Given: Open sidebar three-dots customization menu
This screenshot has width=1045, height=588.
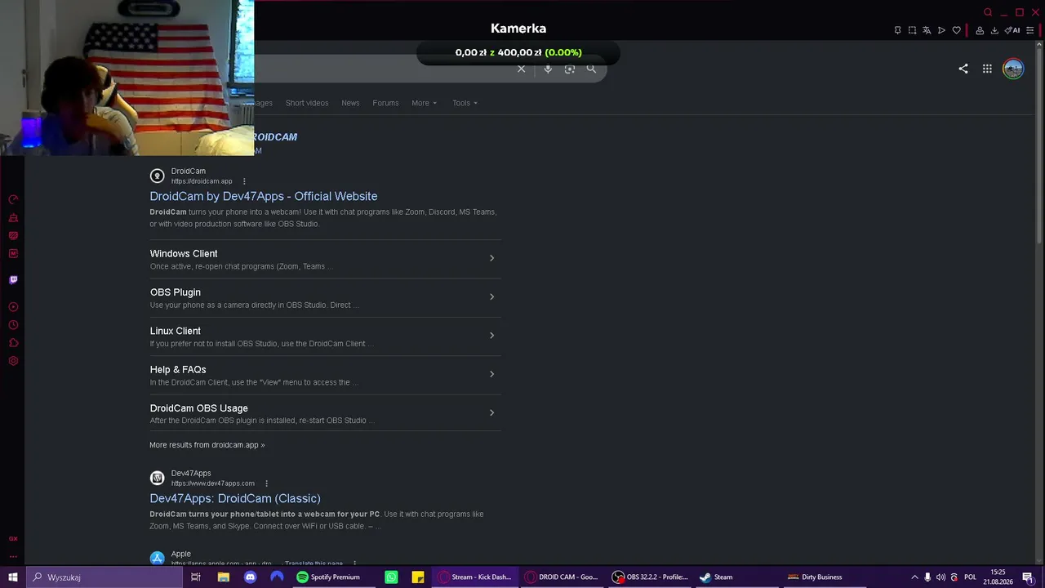Looking at the screenshot, I should click(x=13, y=555).
